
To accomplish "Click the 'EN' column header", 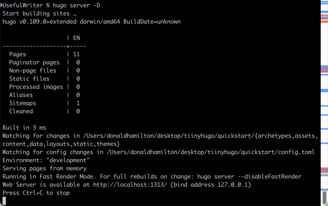I will pos(77,38).
